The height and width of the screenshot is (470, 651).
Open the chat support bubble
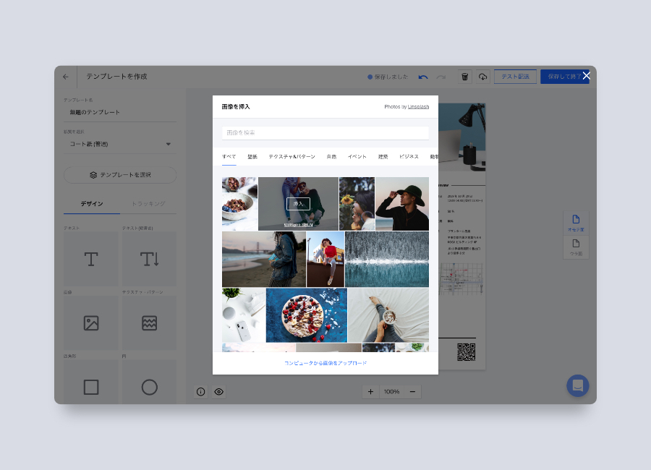(x=578, y=385)
